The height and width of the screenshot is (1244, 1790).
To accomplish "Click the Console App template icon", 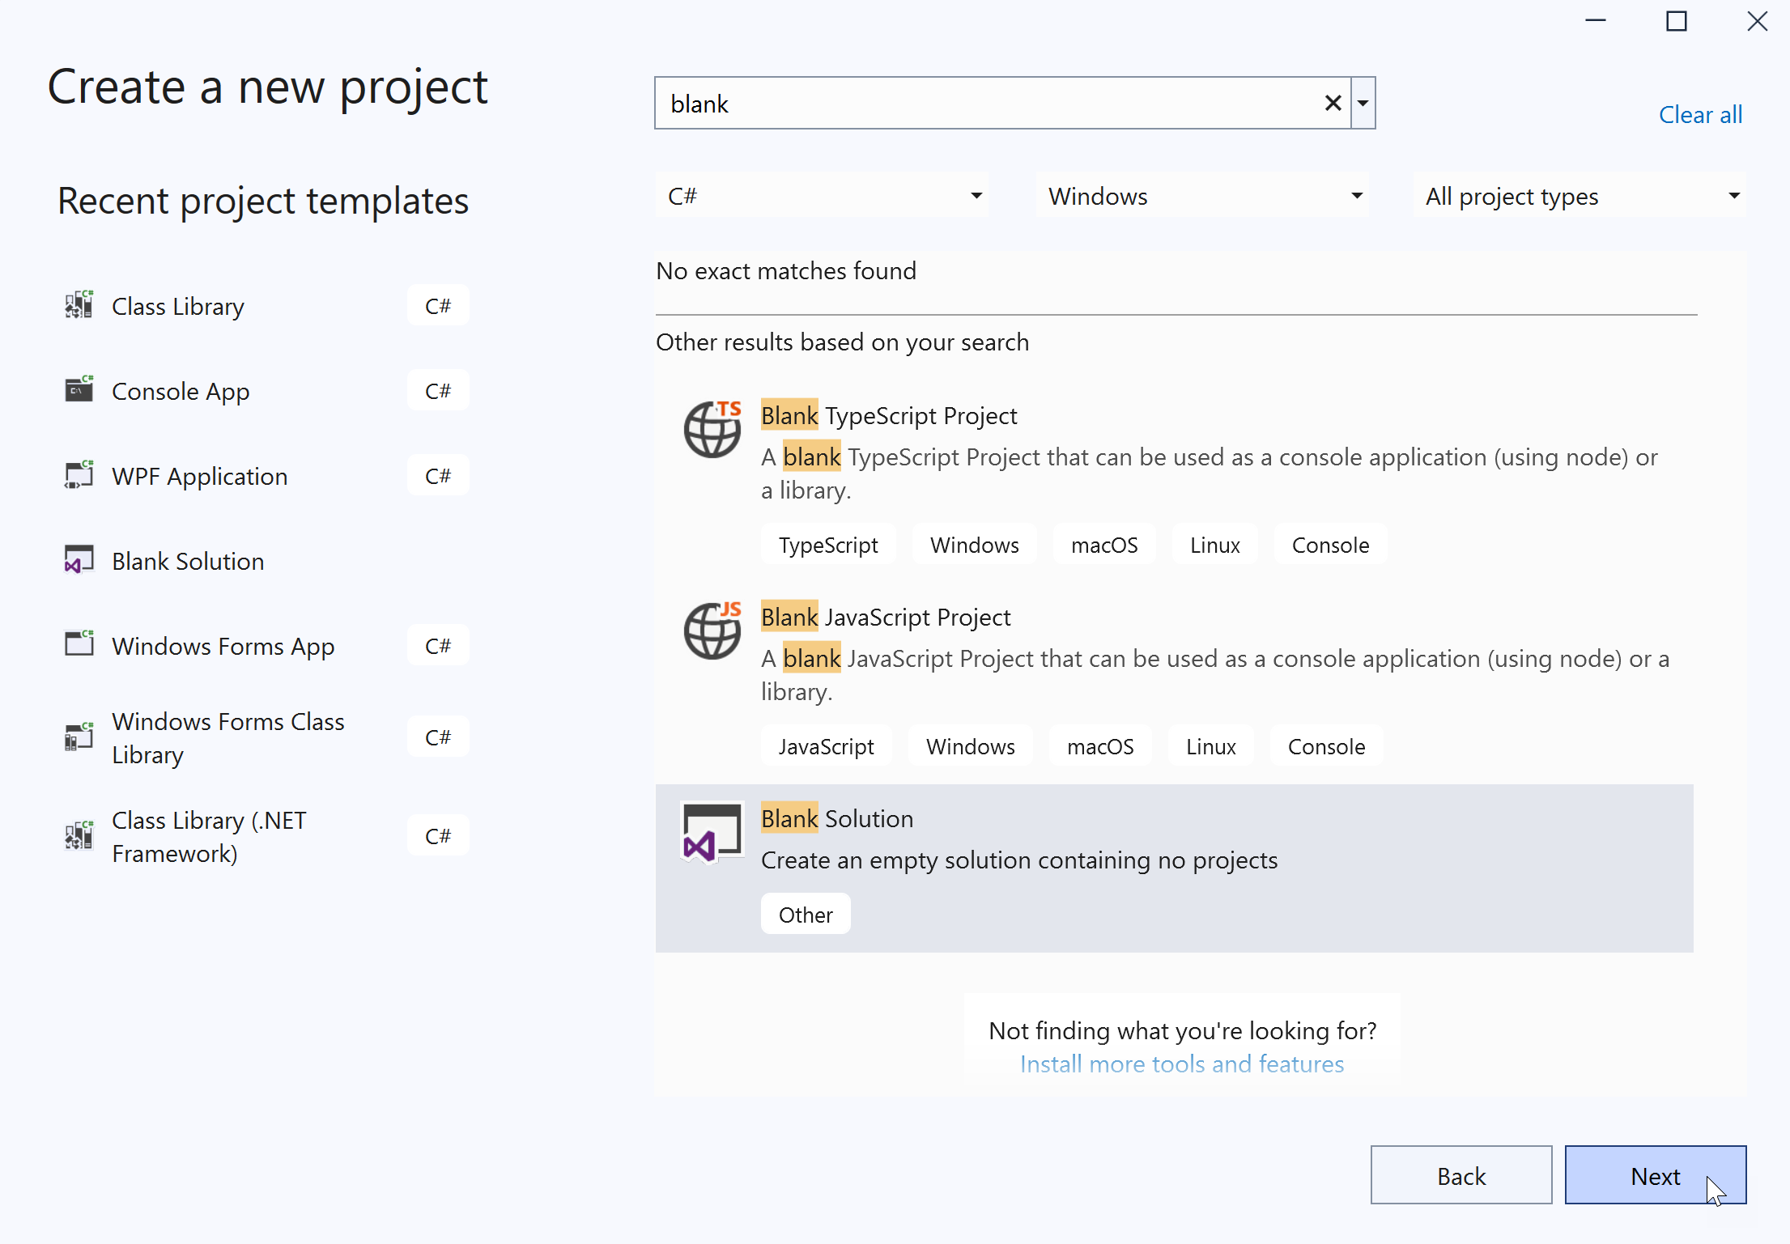I will coord(79,391).
